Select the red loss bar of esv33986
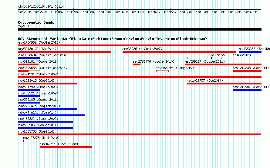Viewport: 270px width, 168px height. click(179, 52)
